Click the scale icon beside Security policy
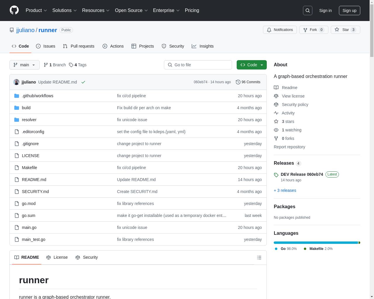Screen dimensions: 374x299 tap(276, 105)
